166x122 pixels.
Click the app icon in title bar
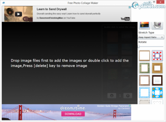4,3
